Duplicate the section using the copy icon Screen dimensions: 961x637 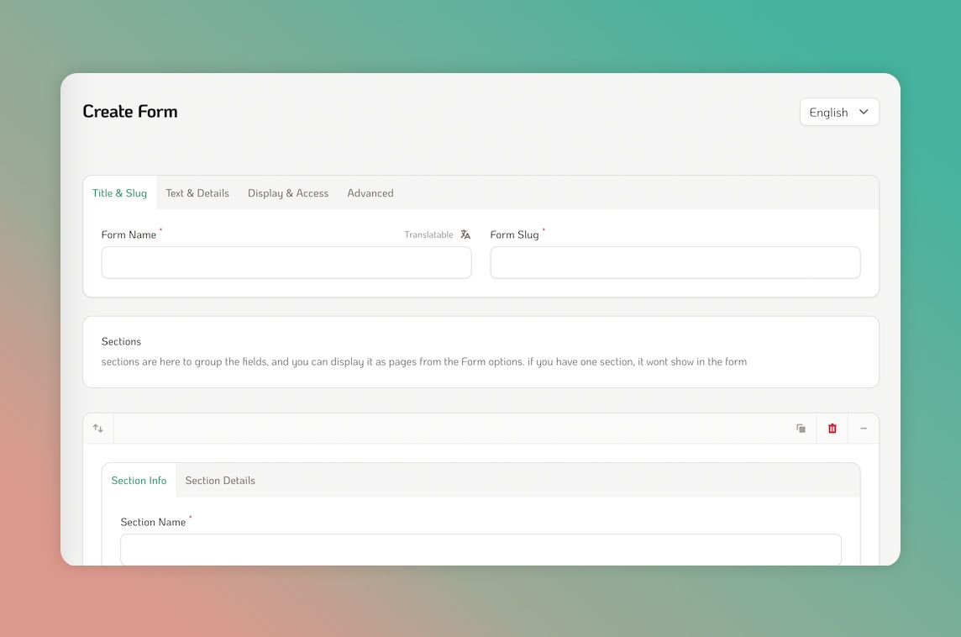pos(801,428)
